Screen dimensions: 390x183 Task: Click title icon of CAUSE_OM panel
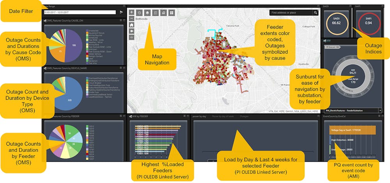pyautogui.click(x=45, y=21)
